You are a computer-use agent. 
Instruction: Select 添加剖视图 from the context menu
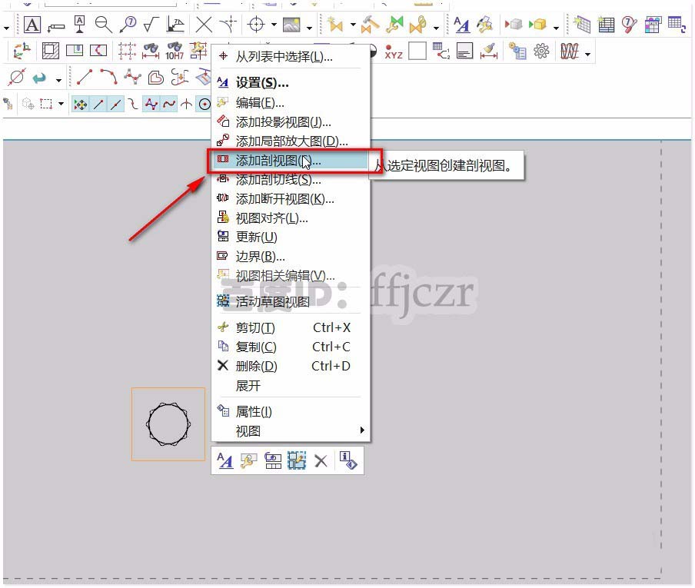[x=291, y=161]
